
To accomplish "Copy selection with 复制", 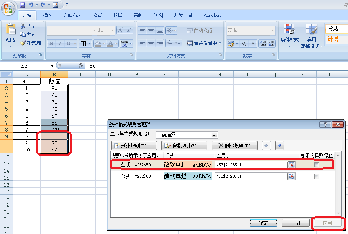I will [28, 34].
